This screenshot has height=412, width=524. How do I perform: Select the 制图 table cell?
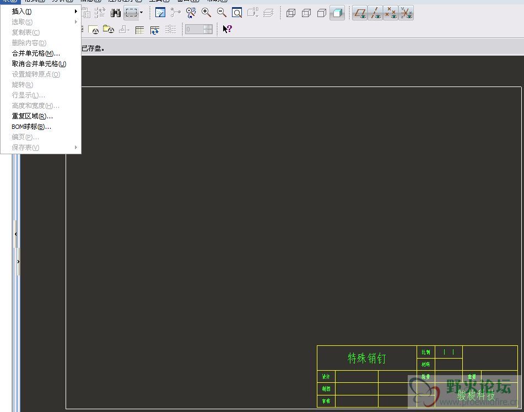(326, 389)
